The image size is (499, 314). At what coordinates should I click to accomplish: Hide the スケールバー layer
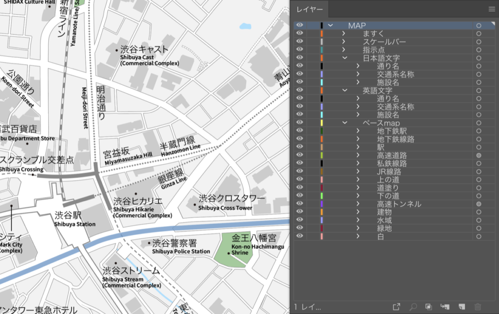300,41
